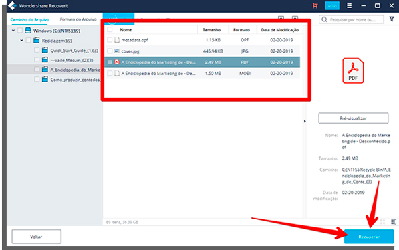399x250 pixels.
Task: Collapse the preview panel with side arrow
Action: coord(305,121)
